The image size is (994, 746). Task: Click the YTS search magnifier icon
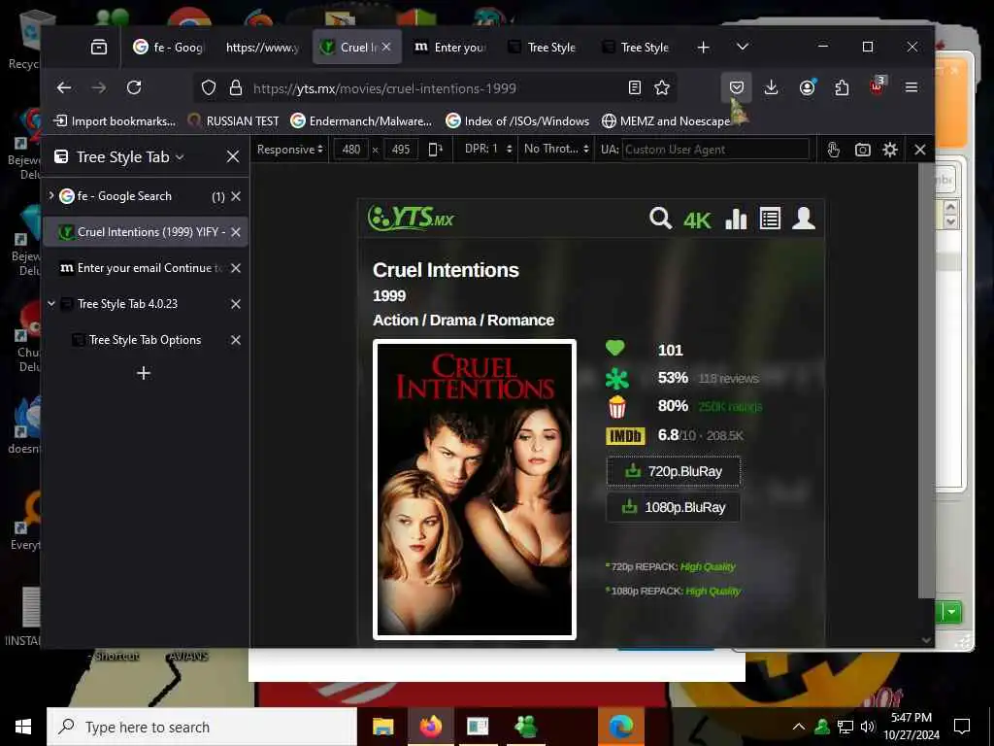pyautogui.click(x=660, y=219)
